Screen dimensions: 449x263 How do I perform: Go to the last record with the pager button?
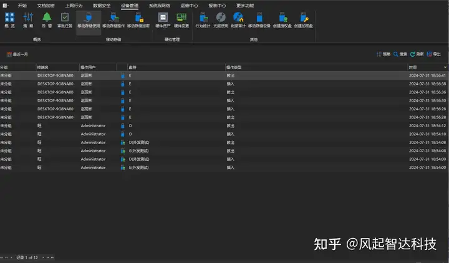click(52, 257)
